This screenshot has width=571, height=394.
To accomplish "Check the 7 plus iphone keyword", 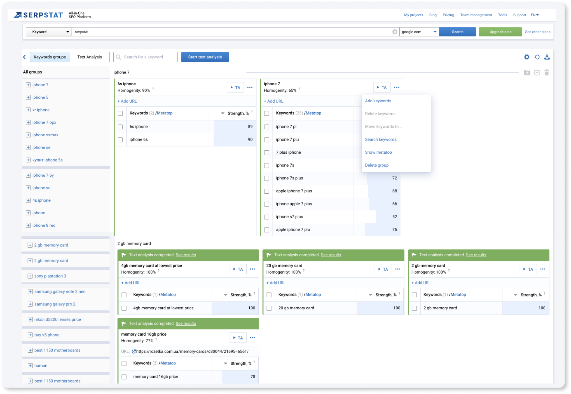I will tap(267, 153).
